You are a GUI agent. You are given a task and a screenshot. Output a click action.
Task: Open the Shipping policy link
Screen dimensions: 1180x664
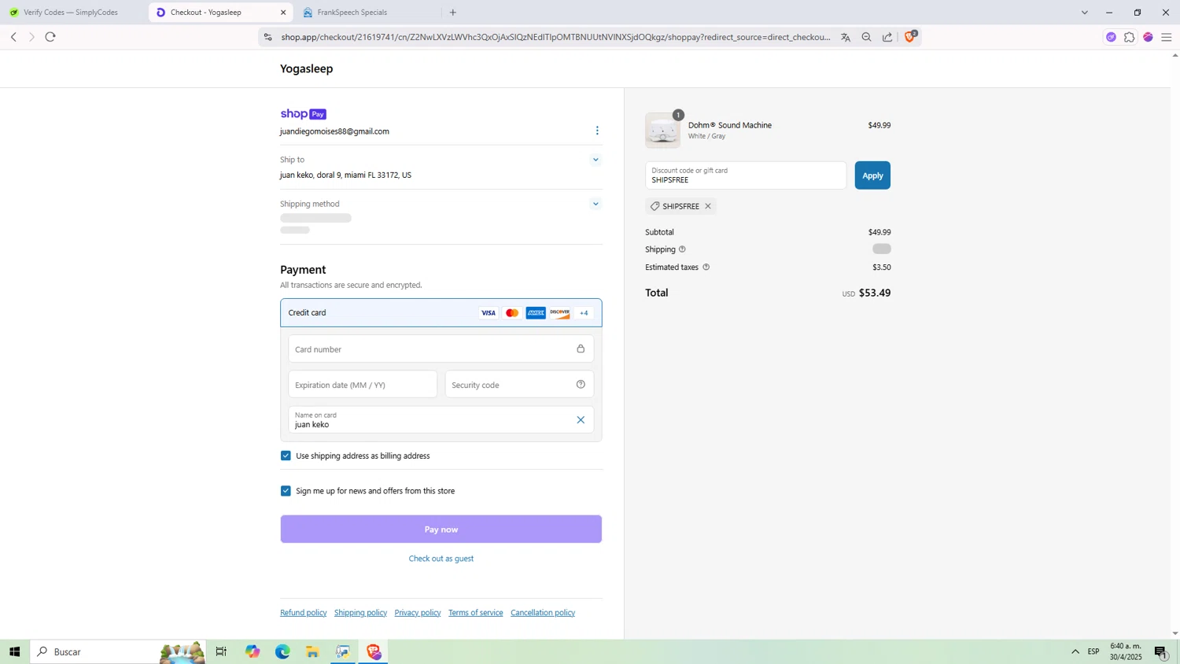point(360,613)
